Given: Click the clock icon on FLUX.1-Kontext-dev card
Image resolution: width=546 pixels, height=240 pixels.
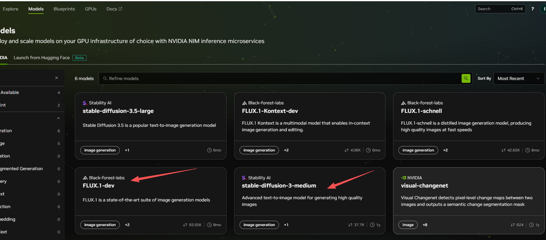Looking at the screenshot, I should pyautogui.click(x=368, y=150).
